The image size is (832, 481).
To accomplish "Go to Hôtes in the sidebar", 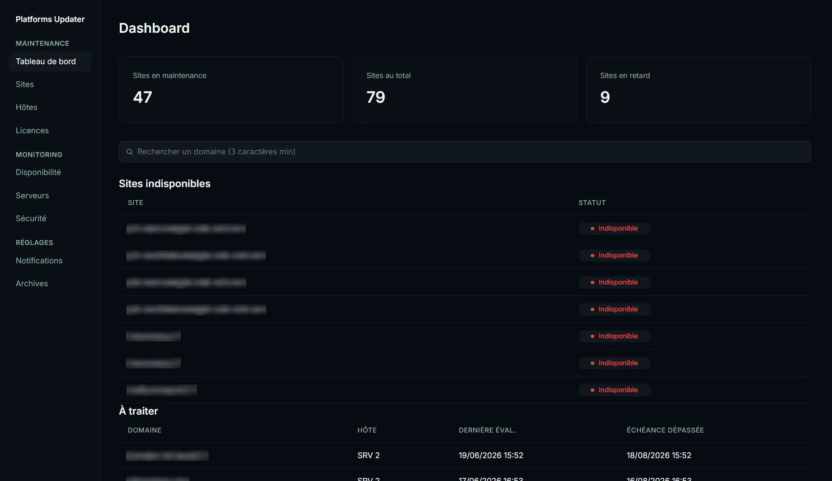I will pos(26,107).
